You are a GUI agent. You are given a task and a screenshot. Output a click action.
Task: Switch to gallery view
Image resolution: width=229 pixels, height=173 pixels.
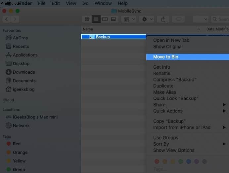coord(114,19)
